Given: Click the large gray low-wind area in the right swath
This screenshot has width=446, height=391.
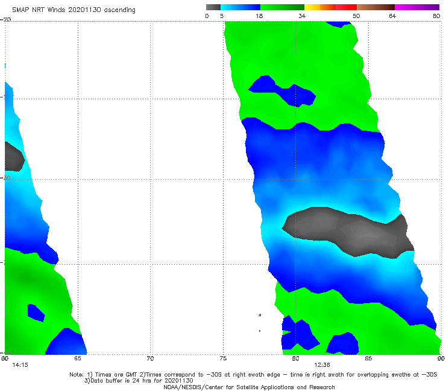Looking at the screenshot, I should click(x=348, y=232).
